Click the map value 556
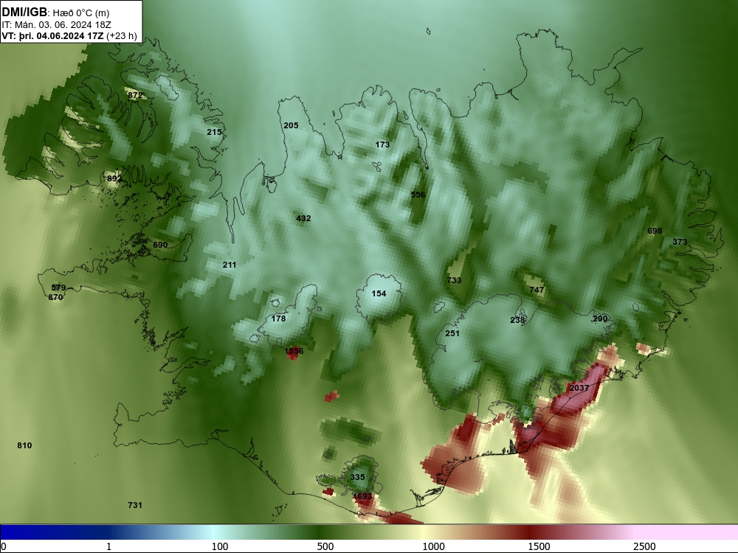 pyautogui.click(x=418, y=195)
